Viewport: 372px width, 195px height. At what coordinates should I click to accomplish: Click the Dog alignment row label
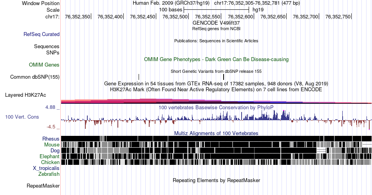[55, 151]
